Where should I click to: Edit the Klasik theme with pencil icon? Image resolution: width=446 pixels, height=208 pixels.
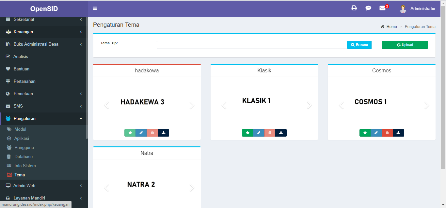[259, 133]
